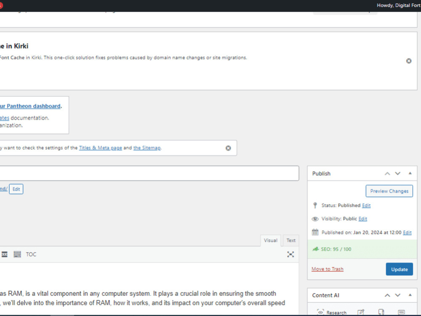The width and height of the screenshot is (421, 316).
Task: Click the visibility eye icon in Publish
Action: (315, 219)
